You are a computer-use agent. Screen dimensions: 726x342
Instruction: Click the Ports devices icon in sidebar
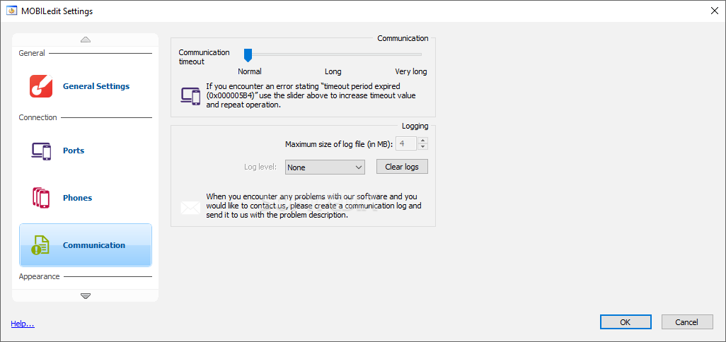[x=41, y=151]
